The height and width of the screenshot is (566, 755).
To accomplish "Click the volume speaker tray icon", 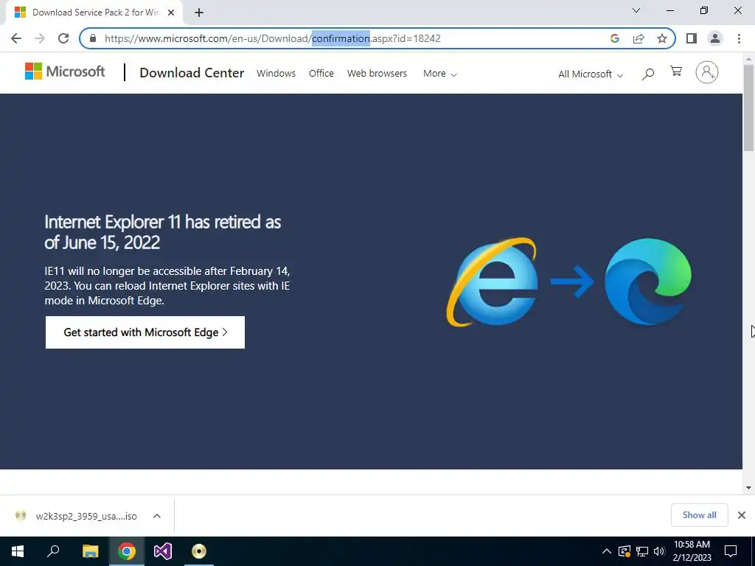I will 659,551.
